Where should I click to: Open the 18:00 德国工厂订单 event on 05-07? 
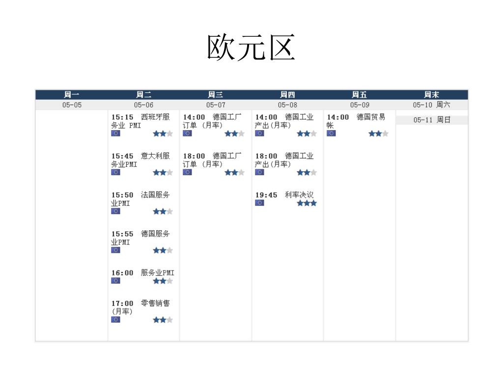(x=212, y=160)
